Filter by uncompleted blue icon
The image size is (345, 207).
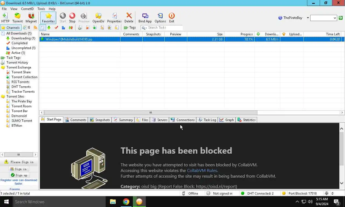pos(63,27)
